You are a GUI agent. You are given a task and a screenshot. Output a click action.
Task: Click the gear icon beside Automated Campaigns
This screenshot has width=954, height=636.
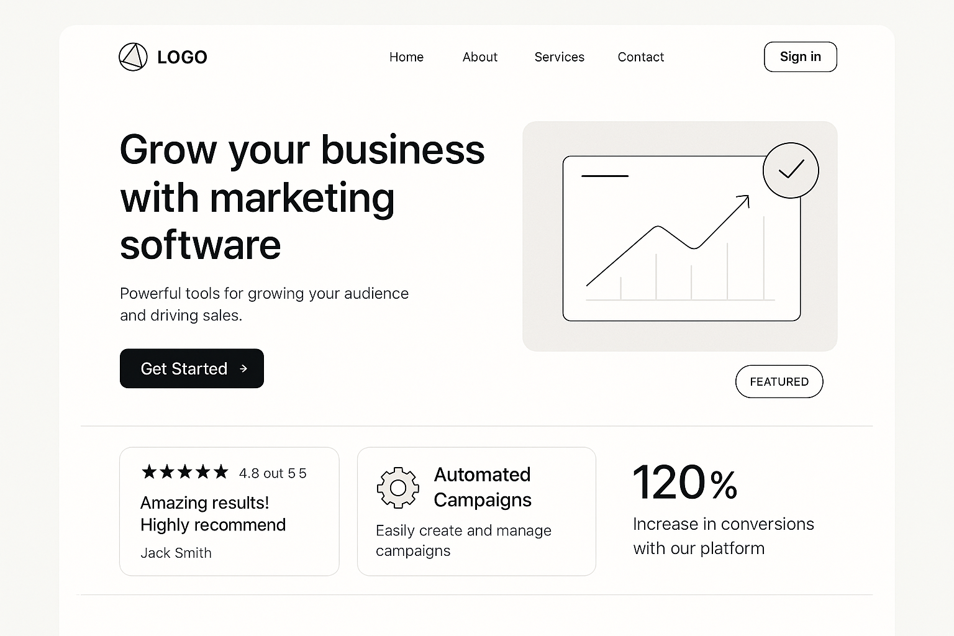tap(397, 488)
